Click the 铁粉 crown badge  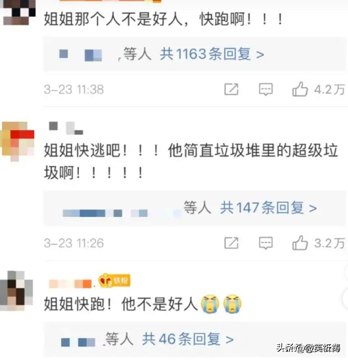[x=115, y=281]
